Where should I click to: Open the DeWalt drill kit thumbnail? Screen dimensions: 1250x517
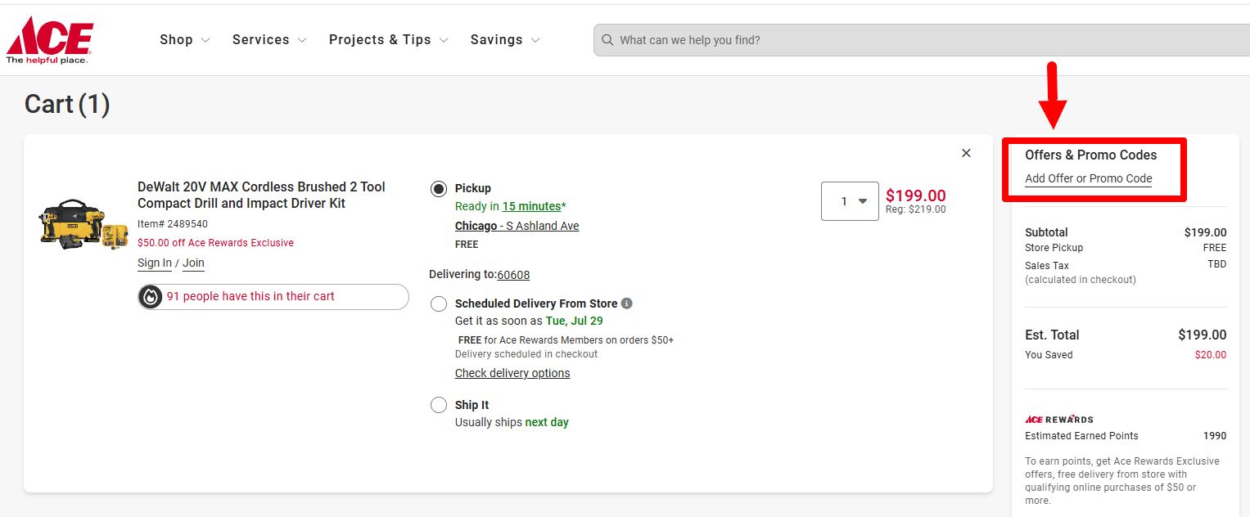(x=83, y=224)
